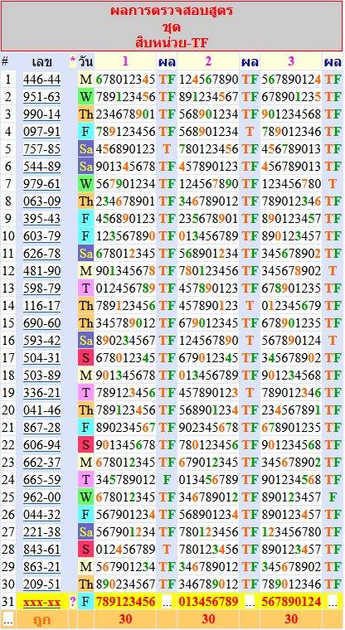345x630 pixels.
Task: Open the 209-51 number link
Action: click(x=41, y=584)
